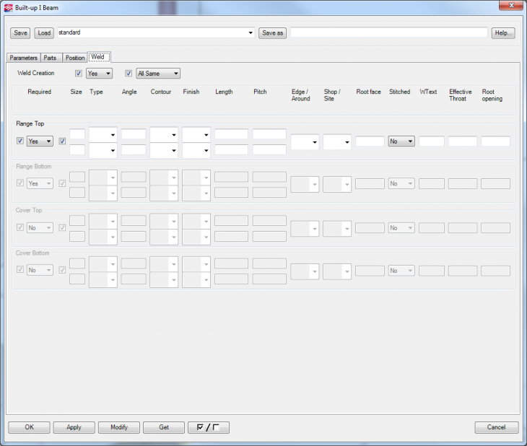Uncheck the Range Top Required checkbox

pyautogui.click(x=20, y=141)
